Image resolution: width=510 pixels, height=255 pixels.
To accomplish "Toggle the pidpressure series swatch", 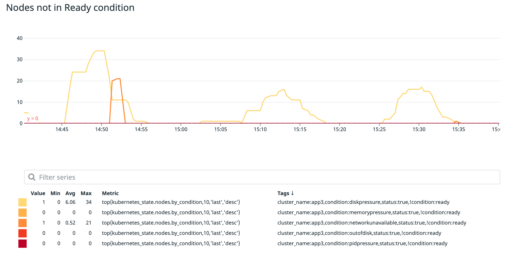I will click(x=22, y=243).
